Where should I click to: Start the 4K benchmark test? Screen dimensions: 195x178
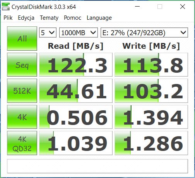[22, 117]
